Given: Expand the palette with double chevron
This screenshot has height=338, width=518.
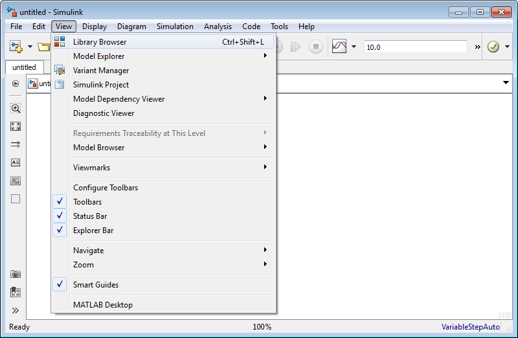Looking at the screenshot, I should pos(16,310).
